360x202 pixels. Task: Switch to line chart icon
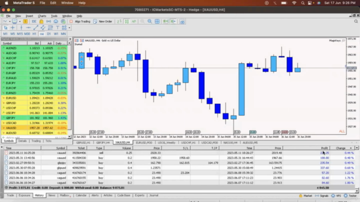pos(134,21)
